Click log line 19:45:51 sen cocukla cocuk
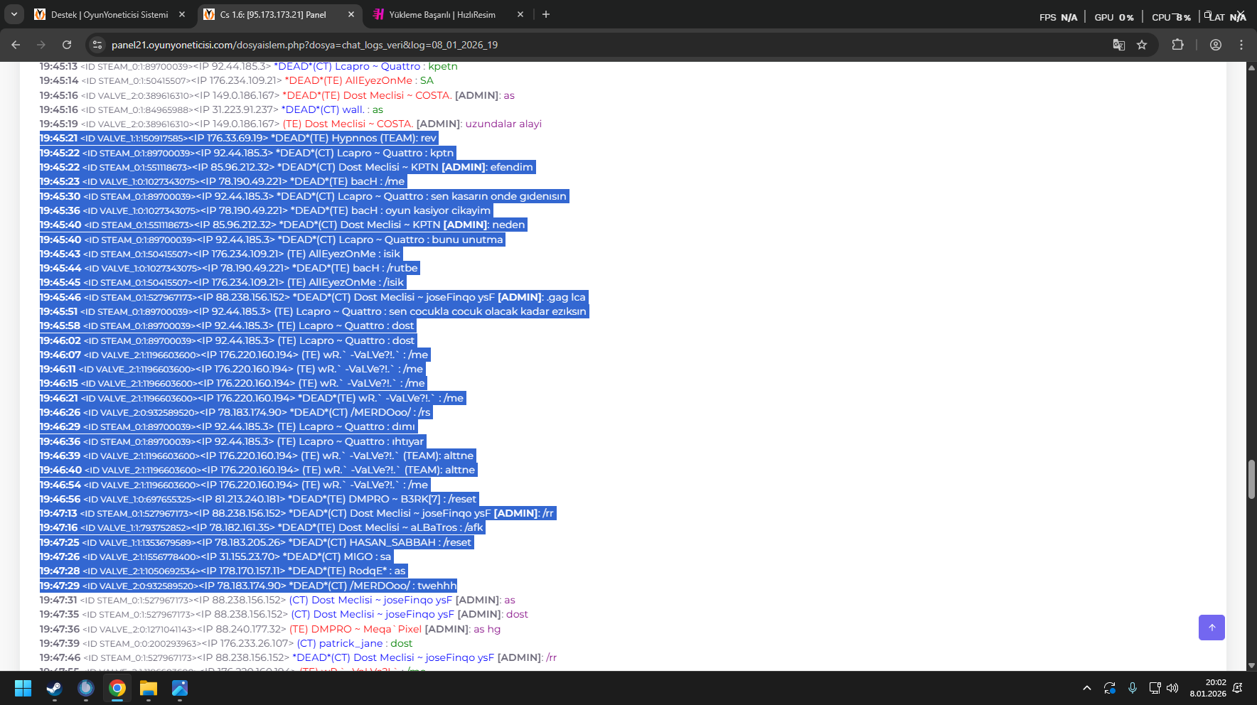Screen dimensions: 1257x705 (314, 311)
